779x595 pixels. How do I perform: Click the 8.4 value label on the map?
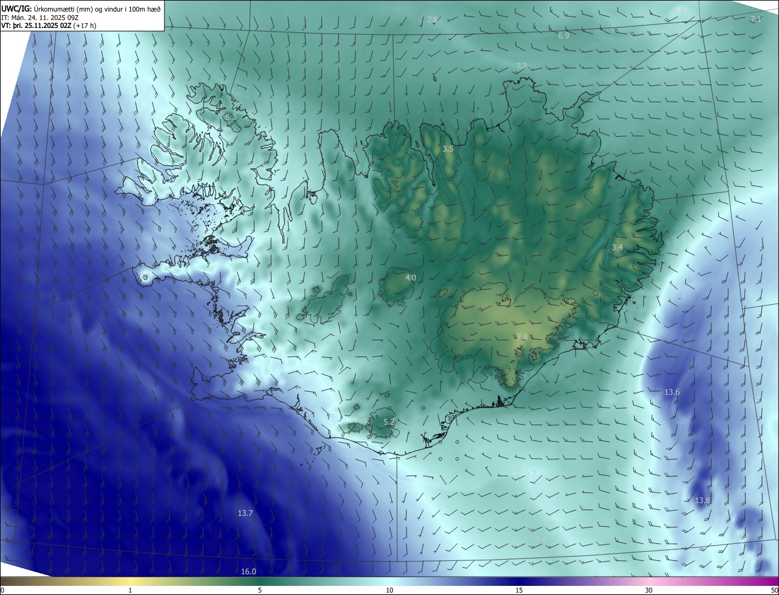(x=540, y=540)
